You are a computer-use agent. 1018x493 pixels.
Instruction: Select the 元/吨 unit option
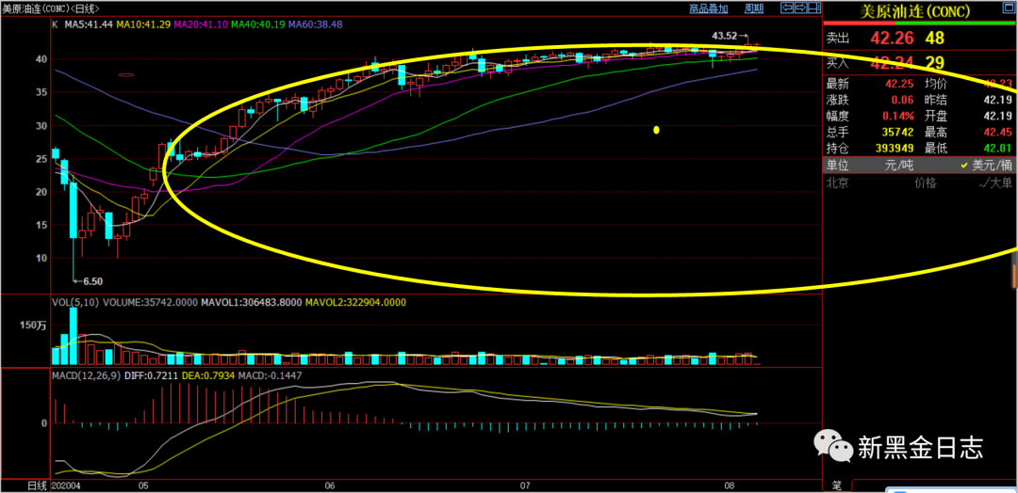point(899,165)
